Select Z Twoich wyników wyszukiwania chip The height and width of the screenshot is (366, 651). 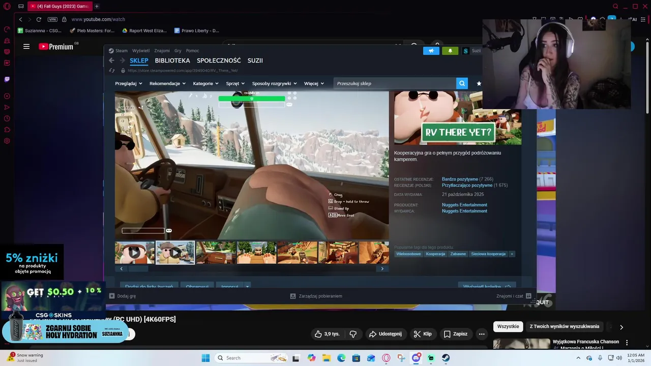click(x=565, y=326)
